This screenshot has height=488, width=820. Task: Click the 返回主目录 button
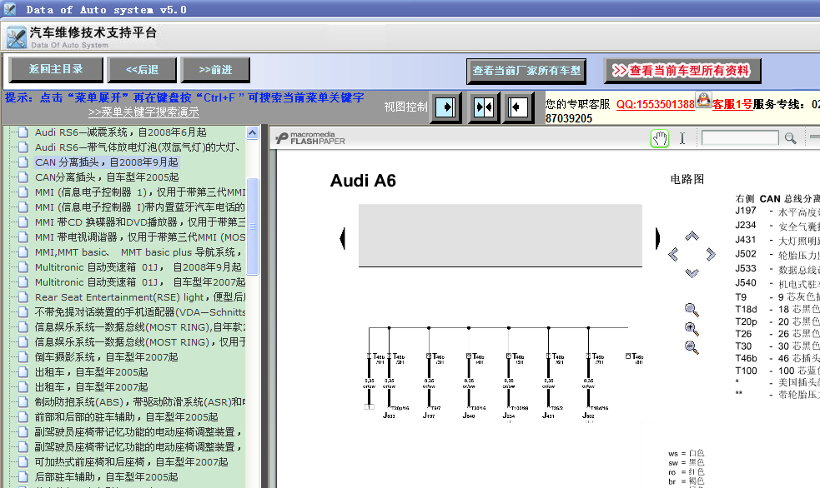pyautogui.click(x=56, y=69)
